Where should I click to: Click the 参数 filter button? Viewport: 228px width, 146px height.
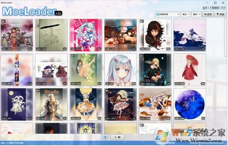pos(220,14)
